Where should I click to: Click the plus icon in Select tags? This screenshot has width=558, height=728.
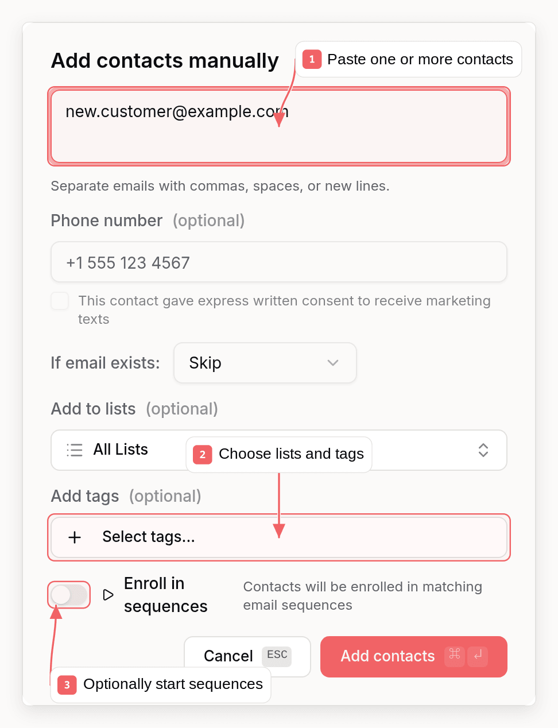pyautogui.click(x=75, y=537)
